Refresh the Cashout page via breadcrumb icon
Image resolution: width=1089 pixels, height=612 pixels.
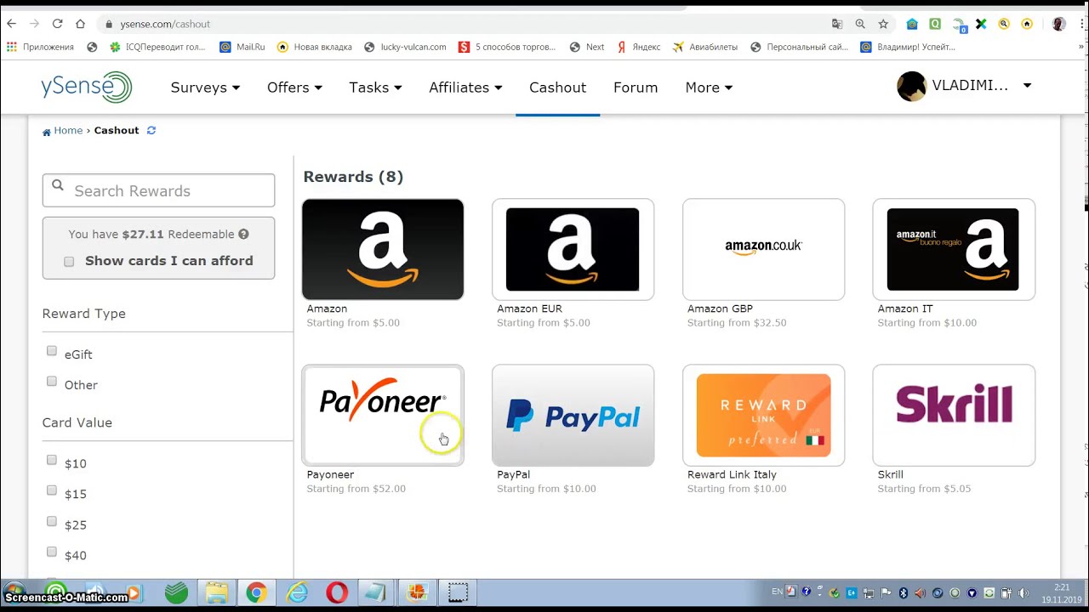pyautogui.click(x=151, y=130)
